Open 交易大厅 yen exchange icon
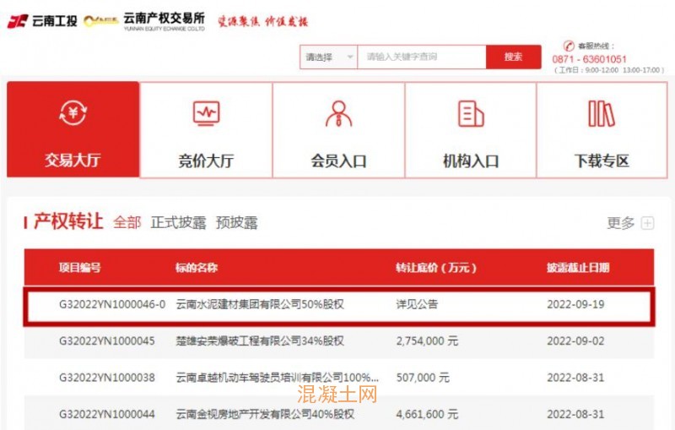Viewport: 675px width, 430px height. click(73, 113)
